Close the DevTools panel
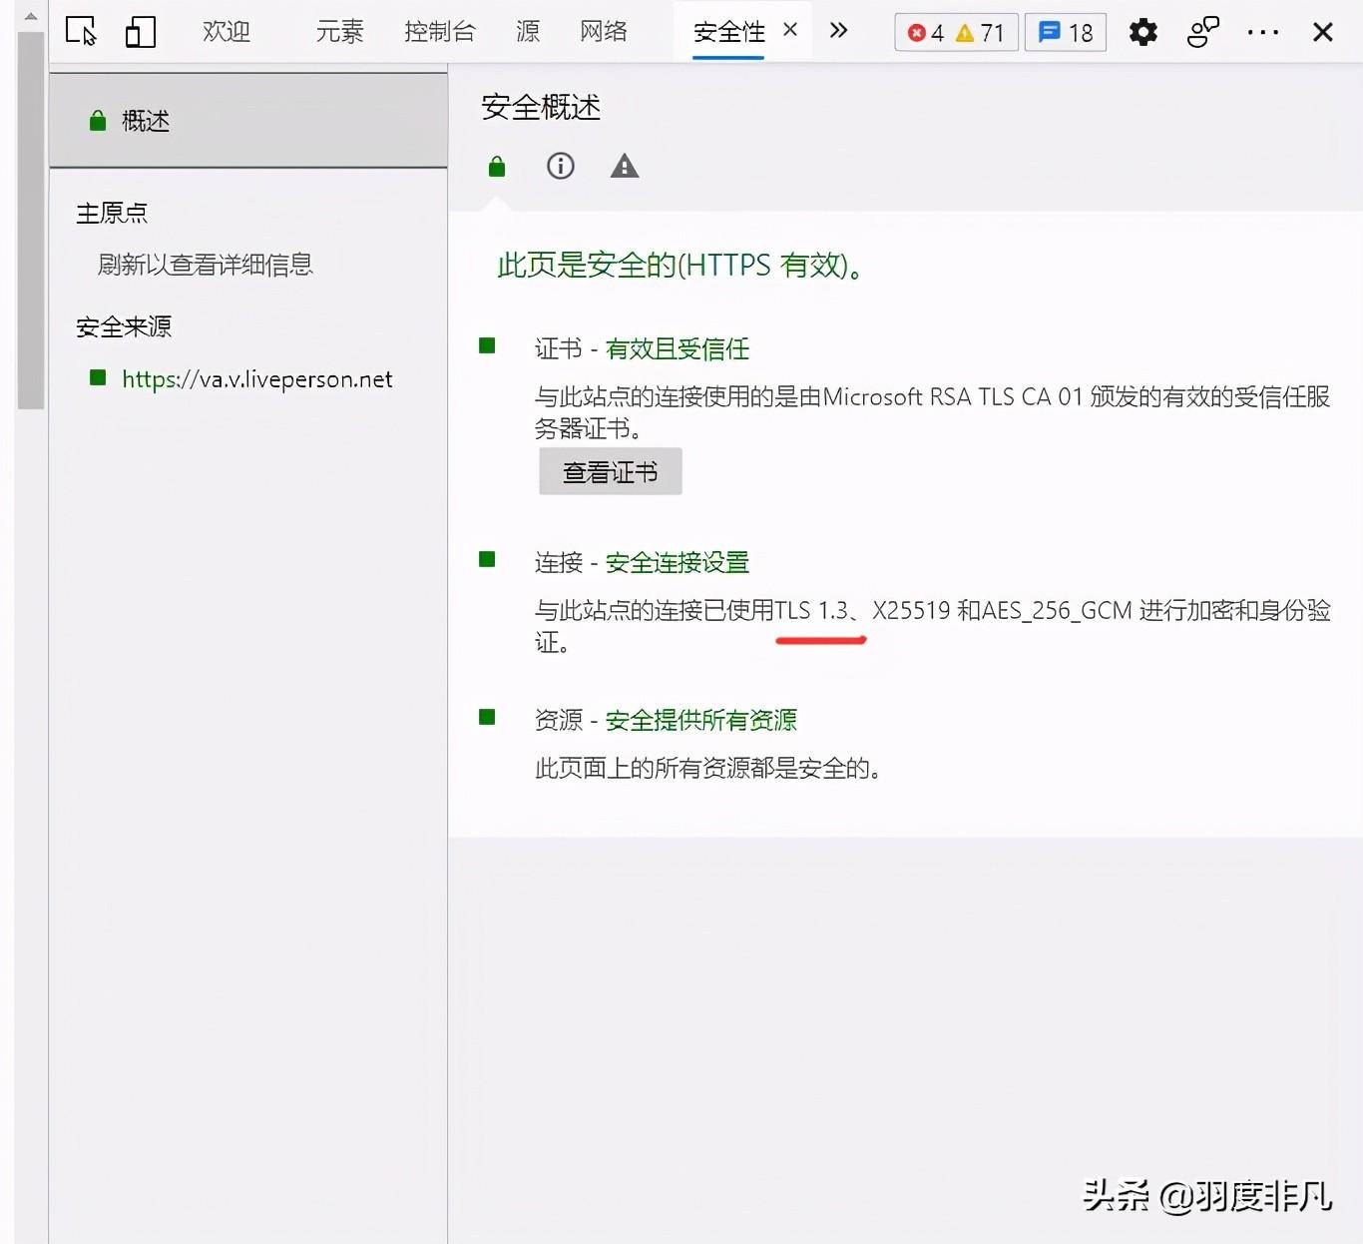 click(1323, 32)
